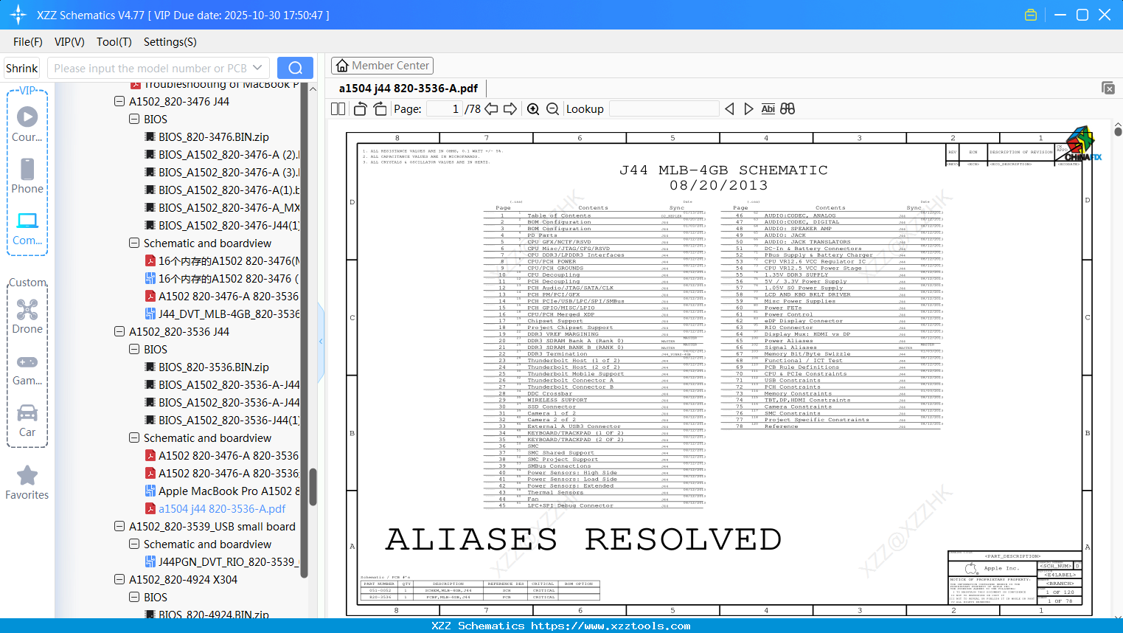Open Drone category in sidebar
1123x633 pixels.
pos(27,316)
